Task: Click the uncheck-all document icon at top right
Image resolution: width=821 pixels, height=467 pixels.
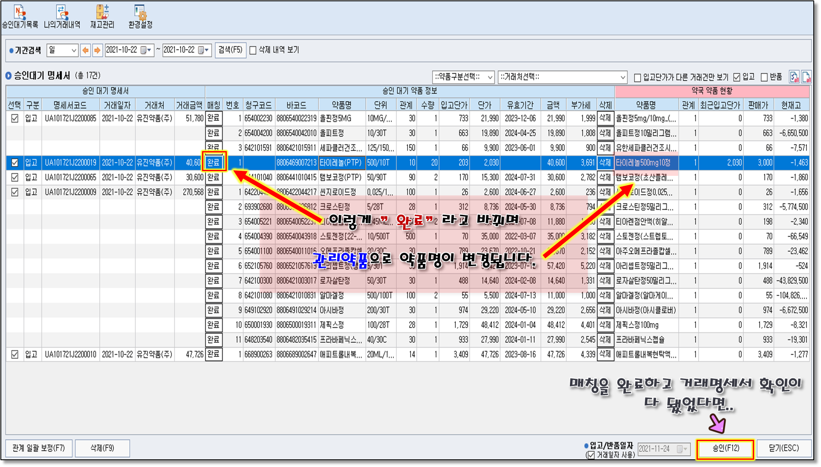Action: (x=806, y=77)
